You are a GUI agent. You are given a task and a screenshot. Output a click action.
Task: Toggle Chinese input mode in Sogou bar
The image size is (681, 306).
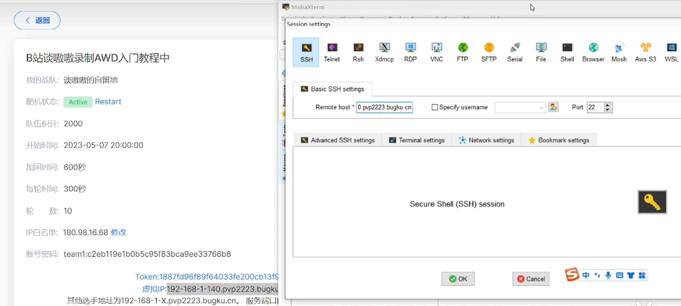(x=586, y=275)
